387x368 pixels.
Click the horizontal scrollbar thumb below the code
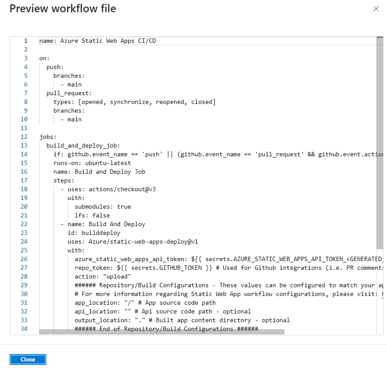(x=161, y=332)
